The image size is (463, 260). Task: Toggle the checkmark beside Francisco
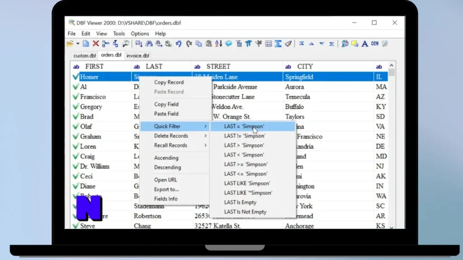(76, 97)
